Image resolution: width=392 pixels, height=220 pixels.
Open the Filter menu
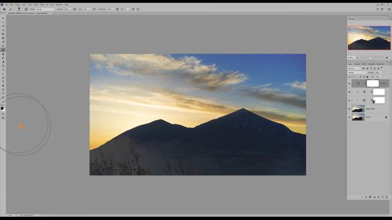click(x=42, y=5)
